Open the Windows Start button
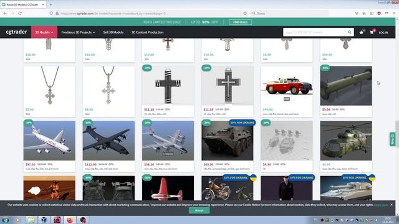Viewport: 399px width, 224px height. pyautogui.click(x=5, y=220)
